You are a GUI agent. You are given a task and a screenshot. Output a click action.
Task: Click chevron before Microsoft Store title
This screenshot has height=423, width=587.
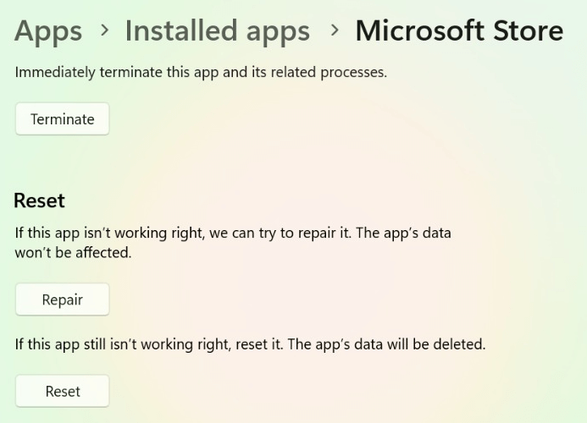pyautogui.click(x=335, y=31)
